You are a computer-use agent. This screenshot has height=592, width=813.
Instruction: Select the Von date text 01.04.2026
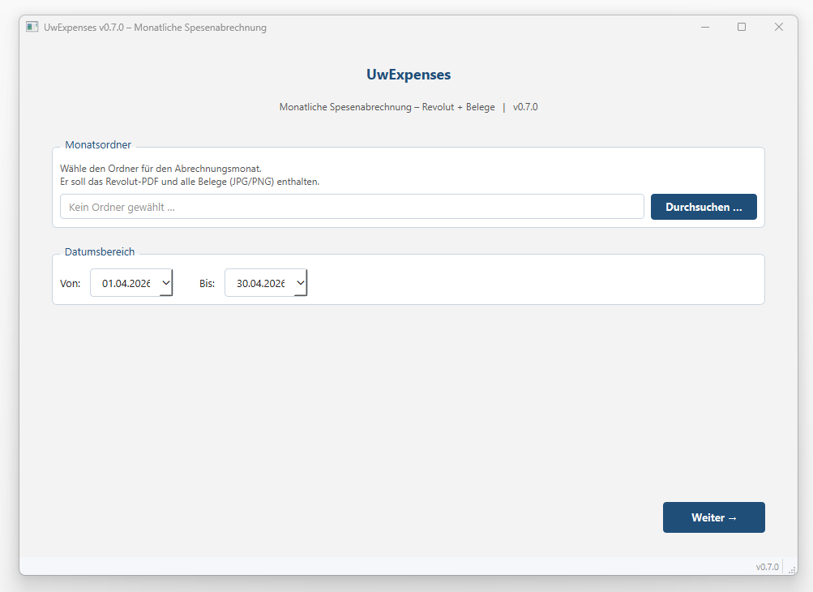pos(126,283)
